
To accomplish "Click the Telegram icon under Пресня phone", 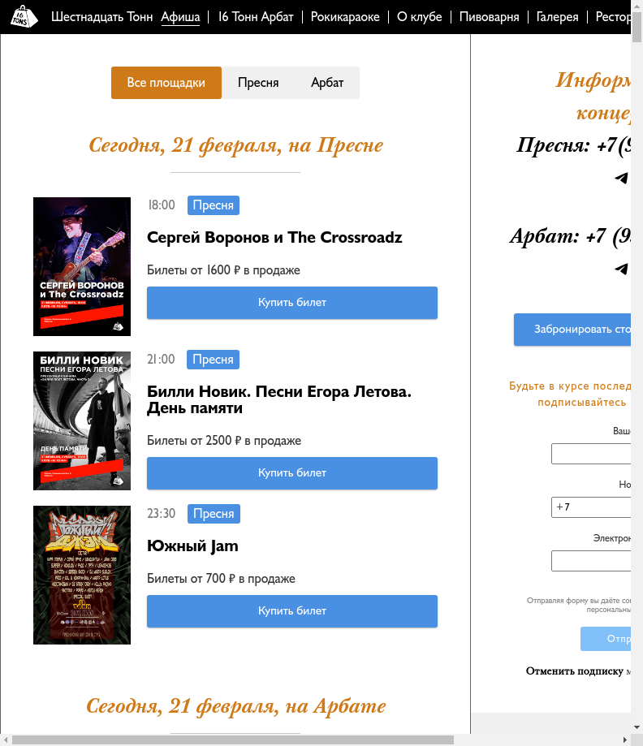I will (622, 178).
